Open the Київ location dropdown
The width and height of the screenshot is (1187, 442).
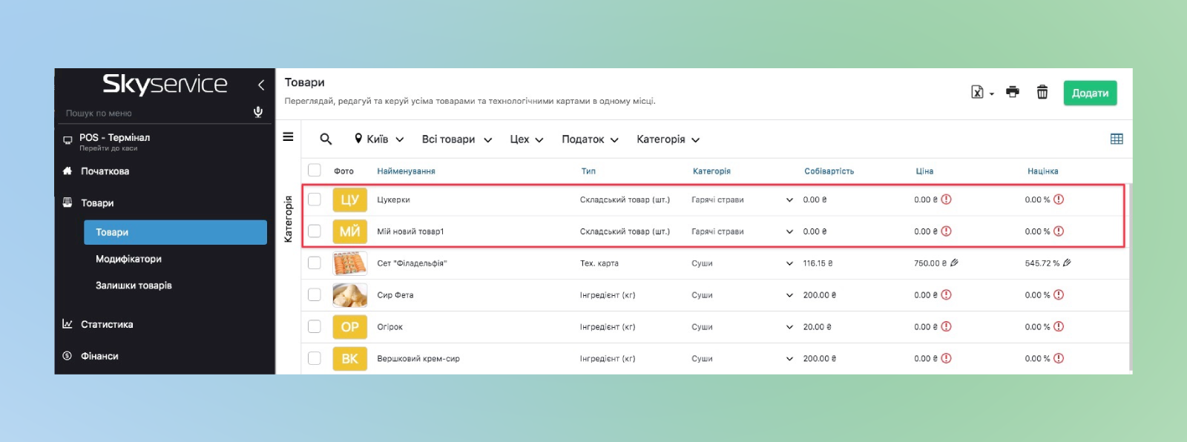[379, 139]
